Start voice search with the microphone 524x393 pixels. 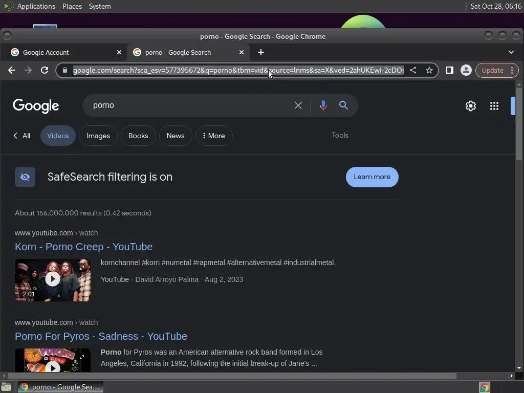click(323, 105)
